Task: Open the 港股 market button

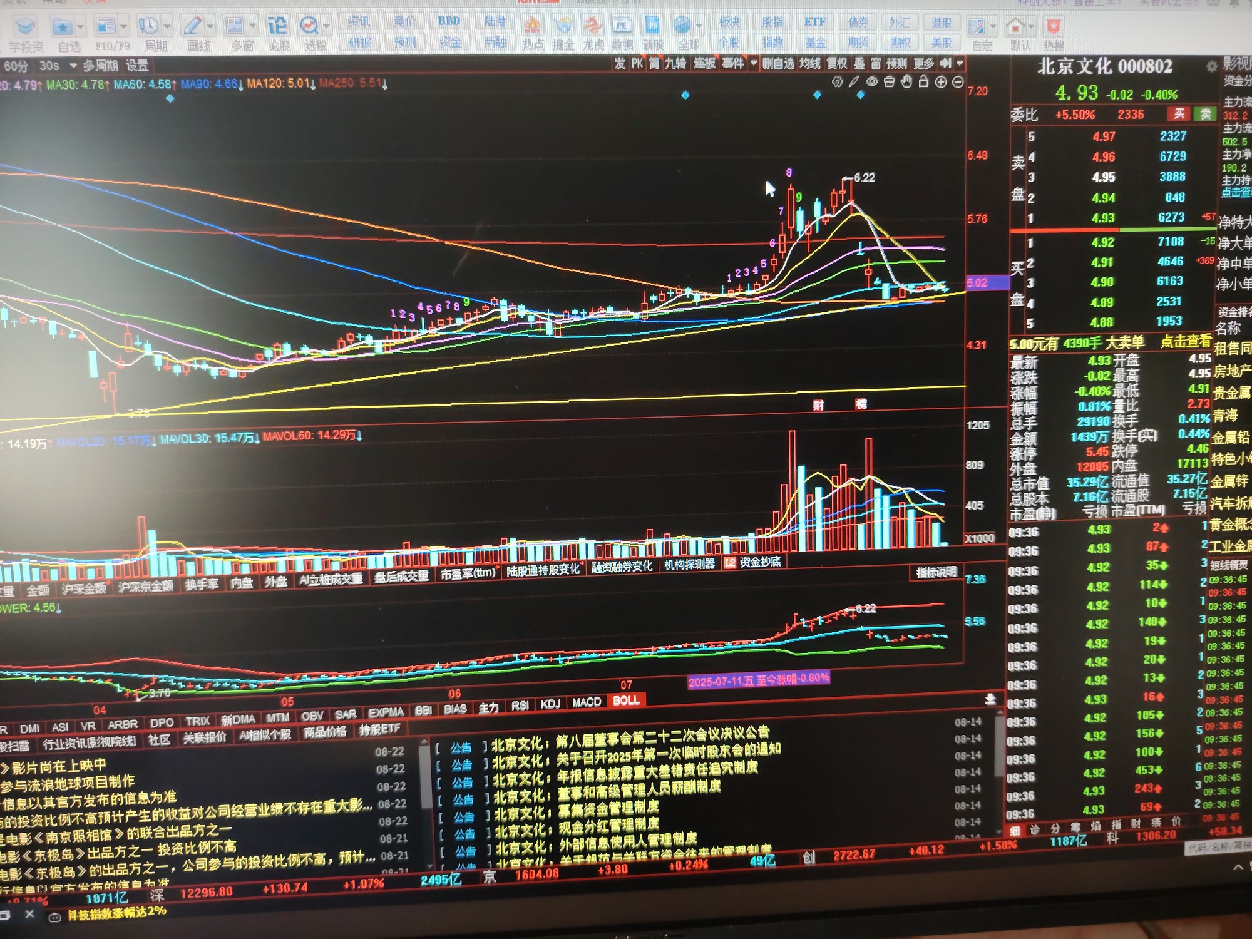Action: click(942, 23)
